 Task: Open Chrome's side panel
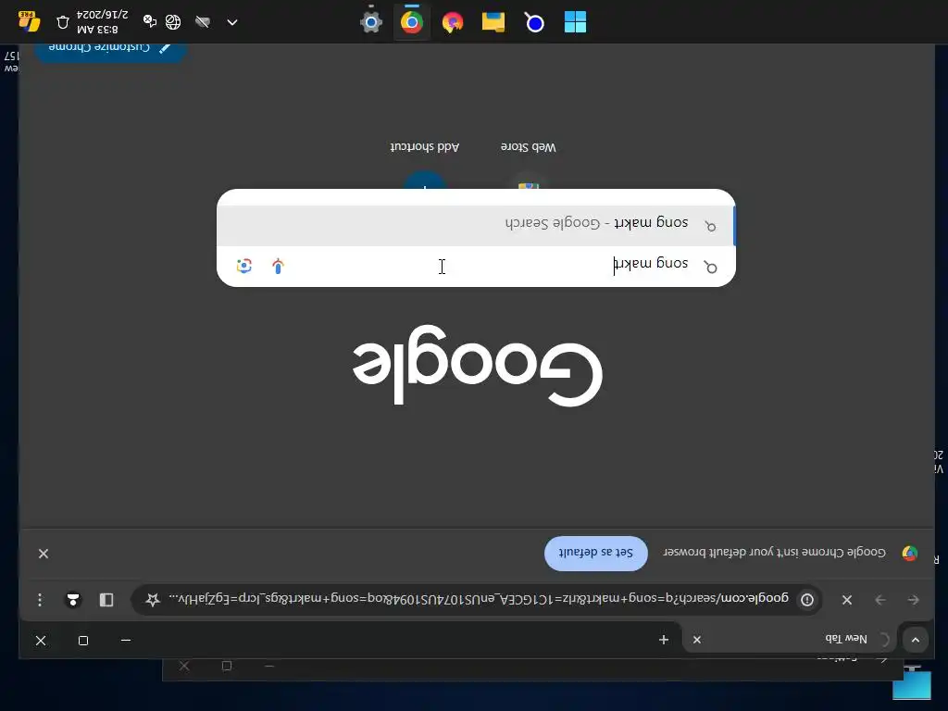pyautogui.click(x=106, y=600)
